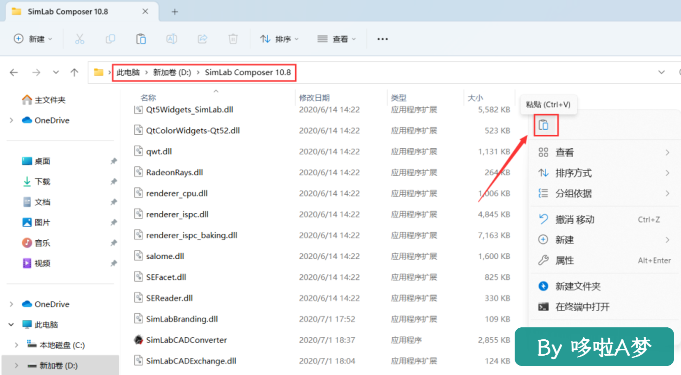
Task: Open 音乐 in the sidebar
Action: tap(36, 243)
